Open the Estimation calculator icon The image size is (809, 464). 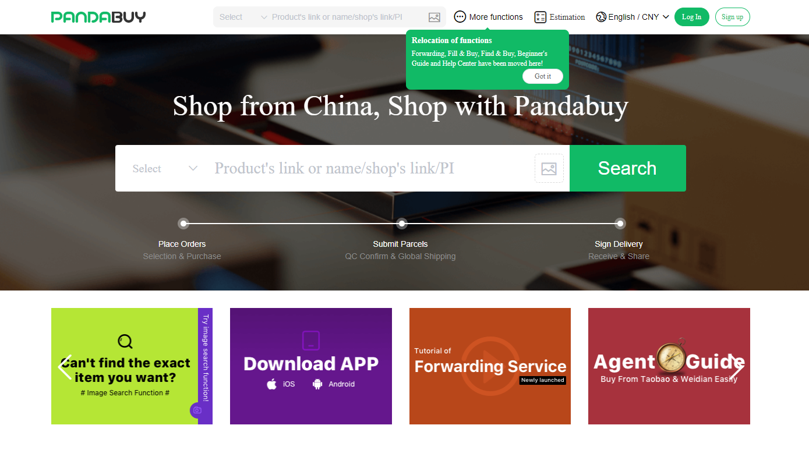(540, 17)
